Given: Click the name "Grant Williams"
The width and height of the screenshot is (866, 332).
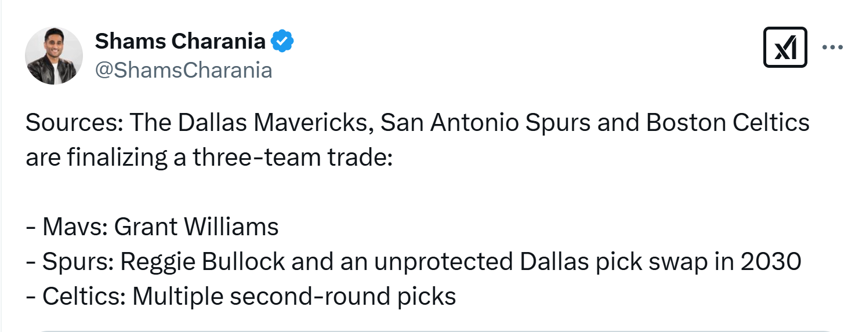Looking at the screenshot, I should (197, 227).
